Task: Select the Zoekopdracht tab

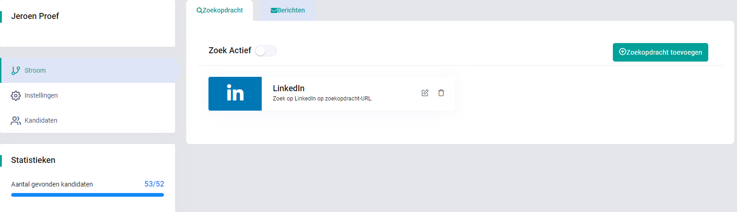Action: 220,10
